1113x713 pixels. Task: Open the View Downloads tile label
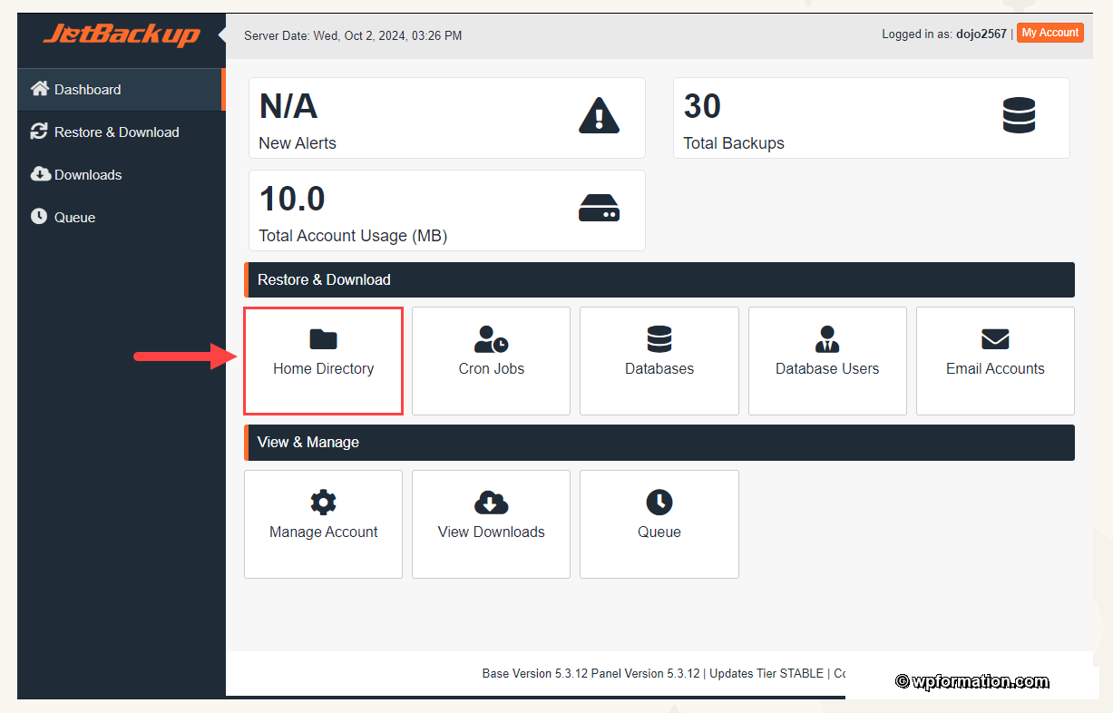[492, 532]
